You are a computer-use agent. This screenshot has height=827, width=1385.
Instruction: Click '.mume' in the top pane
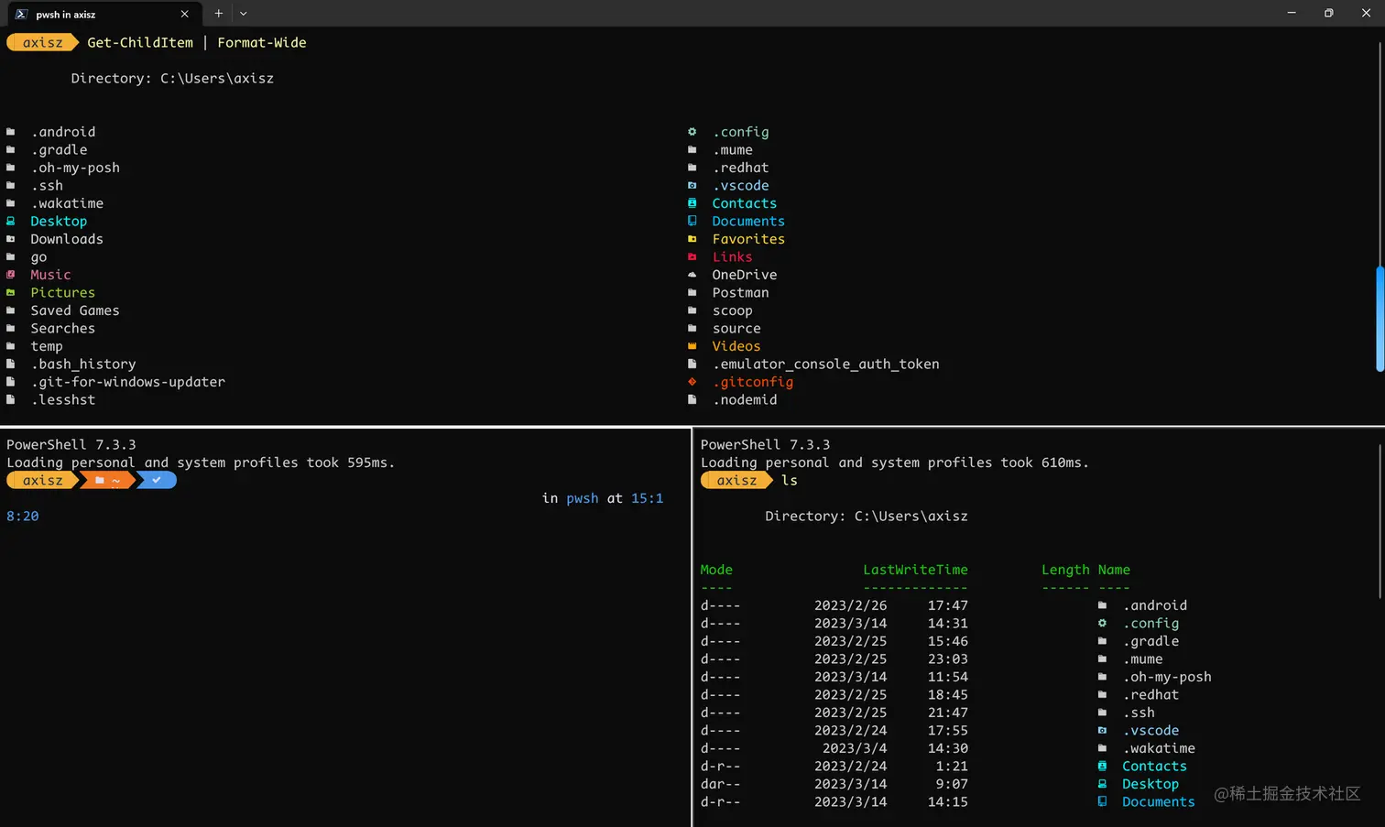tap(733, 149)
